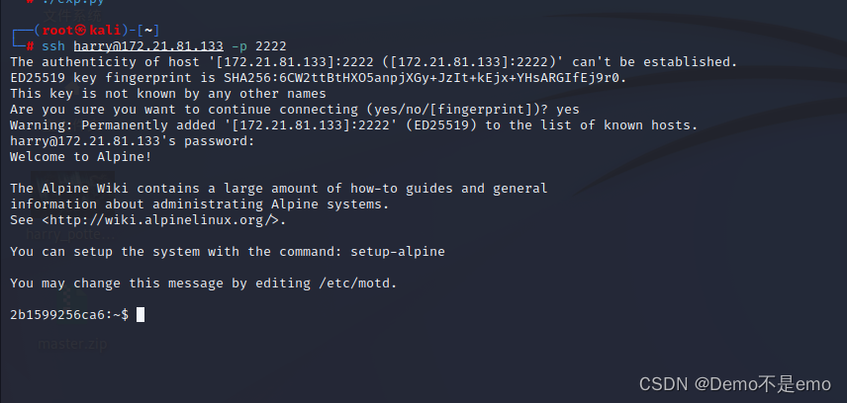The width and height of the screenshot is (847, 403).
Task: Click the '(ED25519)' text in warning line
Action: click(x=440, y=125)
